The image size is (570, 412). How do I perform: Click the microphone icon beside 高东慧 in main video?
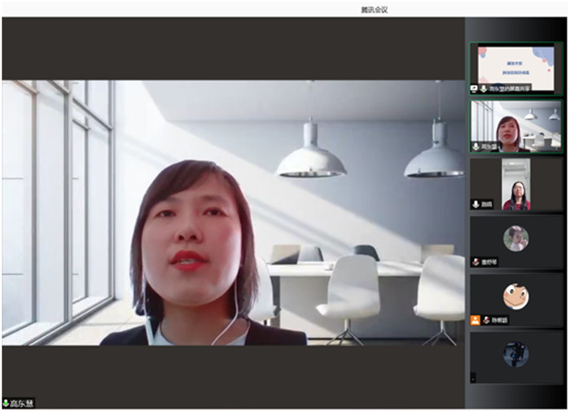(7, 403)
